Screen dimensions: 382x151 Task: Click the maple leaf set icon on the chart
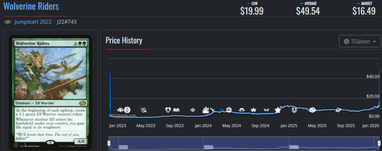pyautogui.click(x=254, y=110)
